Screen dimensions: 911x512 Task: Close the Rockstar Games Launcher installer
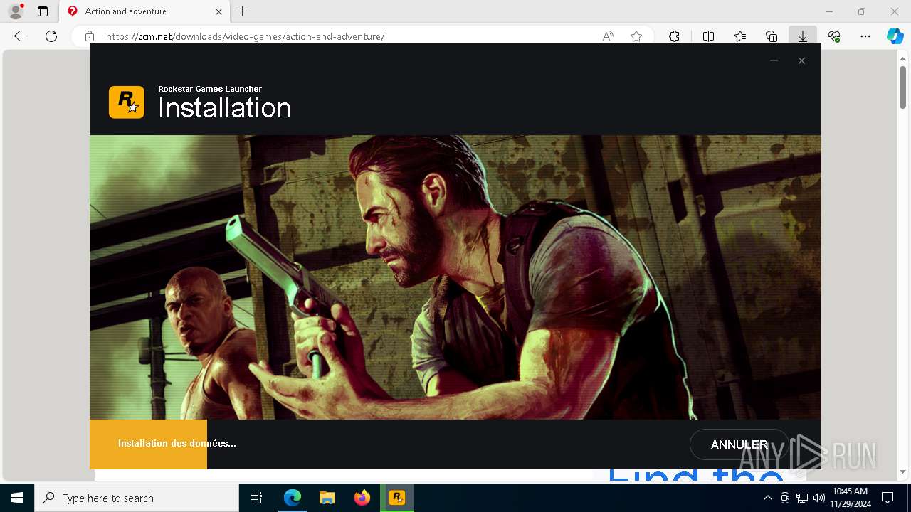pos(801,60)
